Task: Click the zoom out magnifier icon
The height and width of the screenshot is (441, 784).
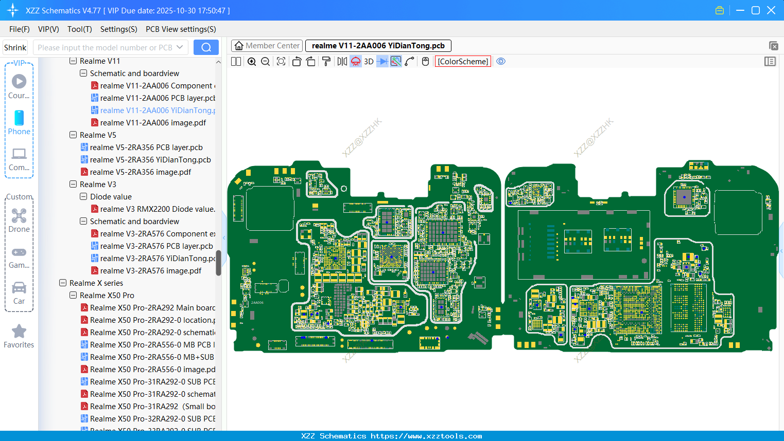Action: click(265, 62)
